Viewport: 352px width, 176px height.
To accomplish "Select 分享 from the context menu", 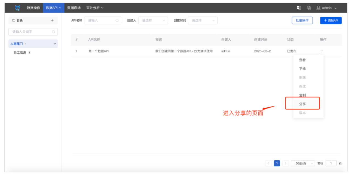I will click(302, 104).
